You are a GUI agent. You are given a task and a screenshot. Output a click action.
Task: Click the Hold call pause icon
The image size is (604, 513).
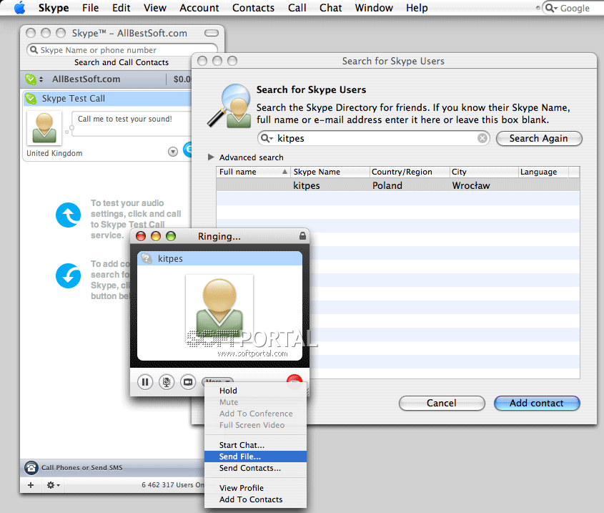145,382
